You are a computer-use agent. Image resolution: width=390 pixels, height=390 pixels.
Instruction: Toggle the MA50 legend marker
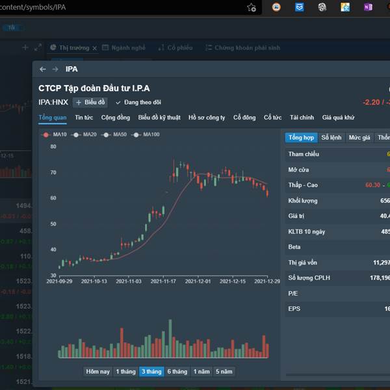click(x=106, y=135)
